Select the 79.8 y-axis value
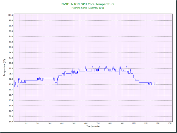177x133 pixels. [x=11, y=63]
